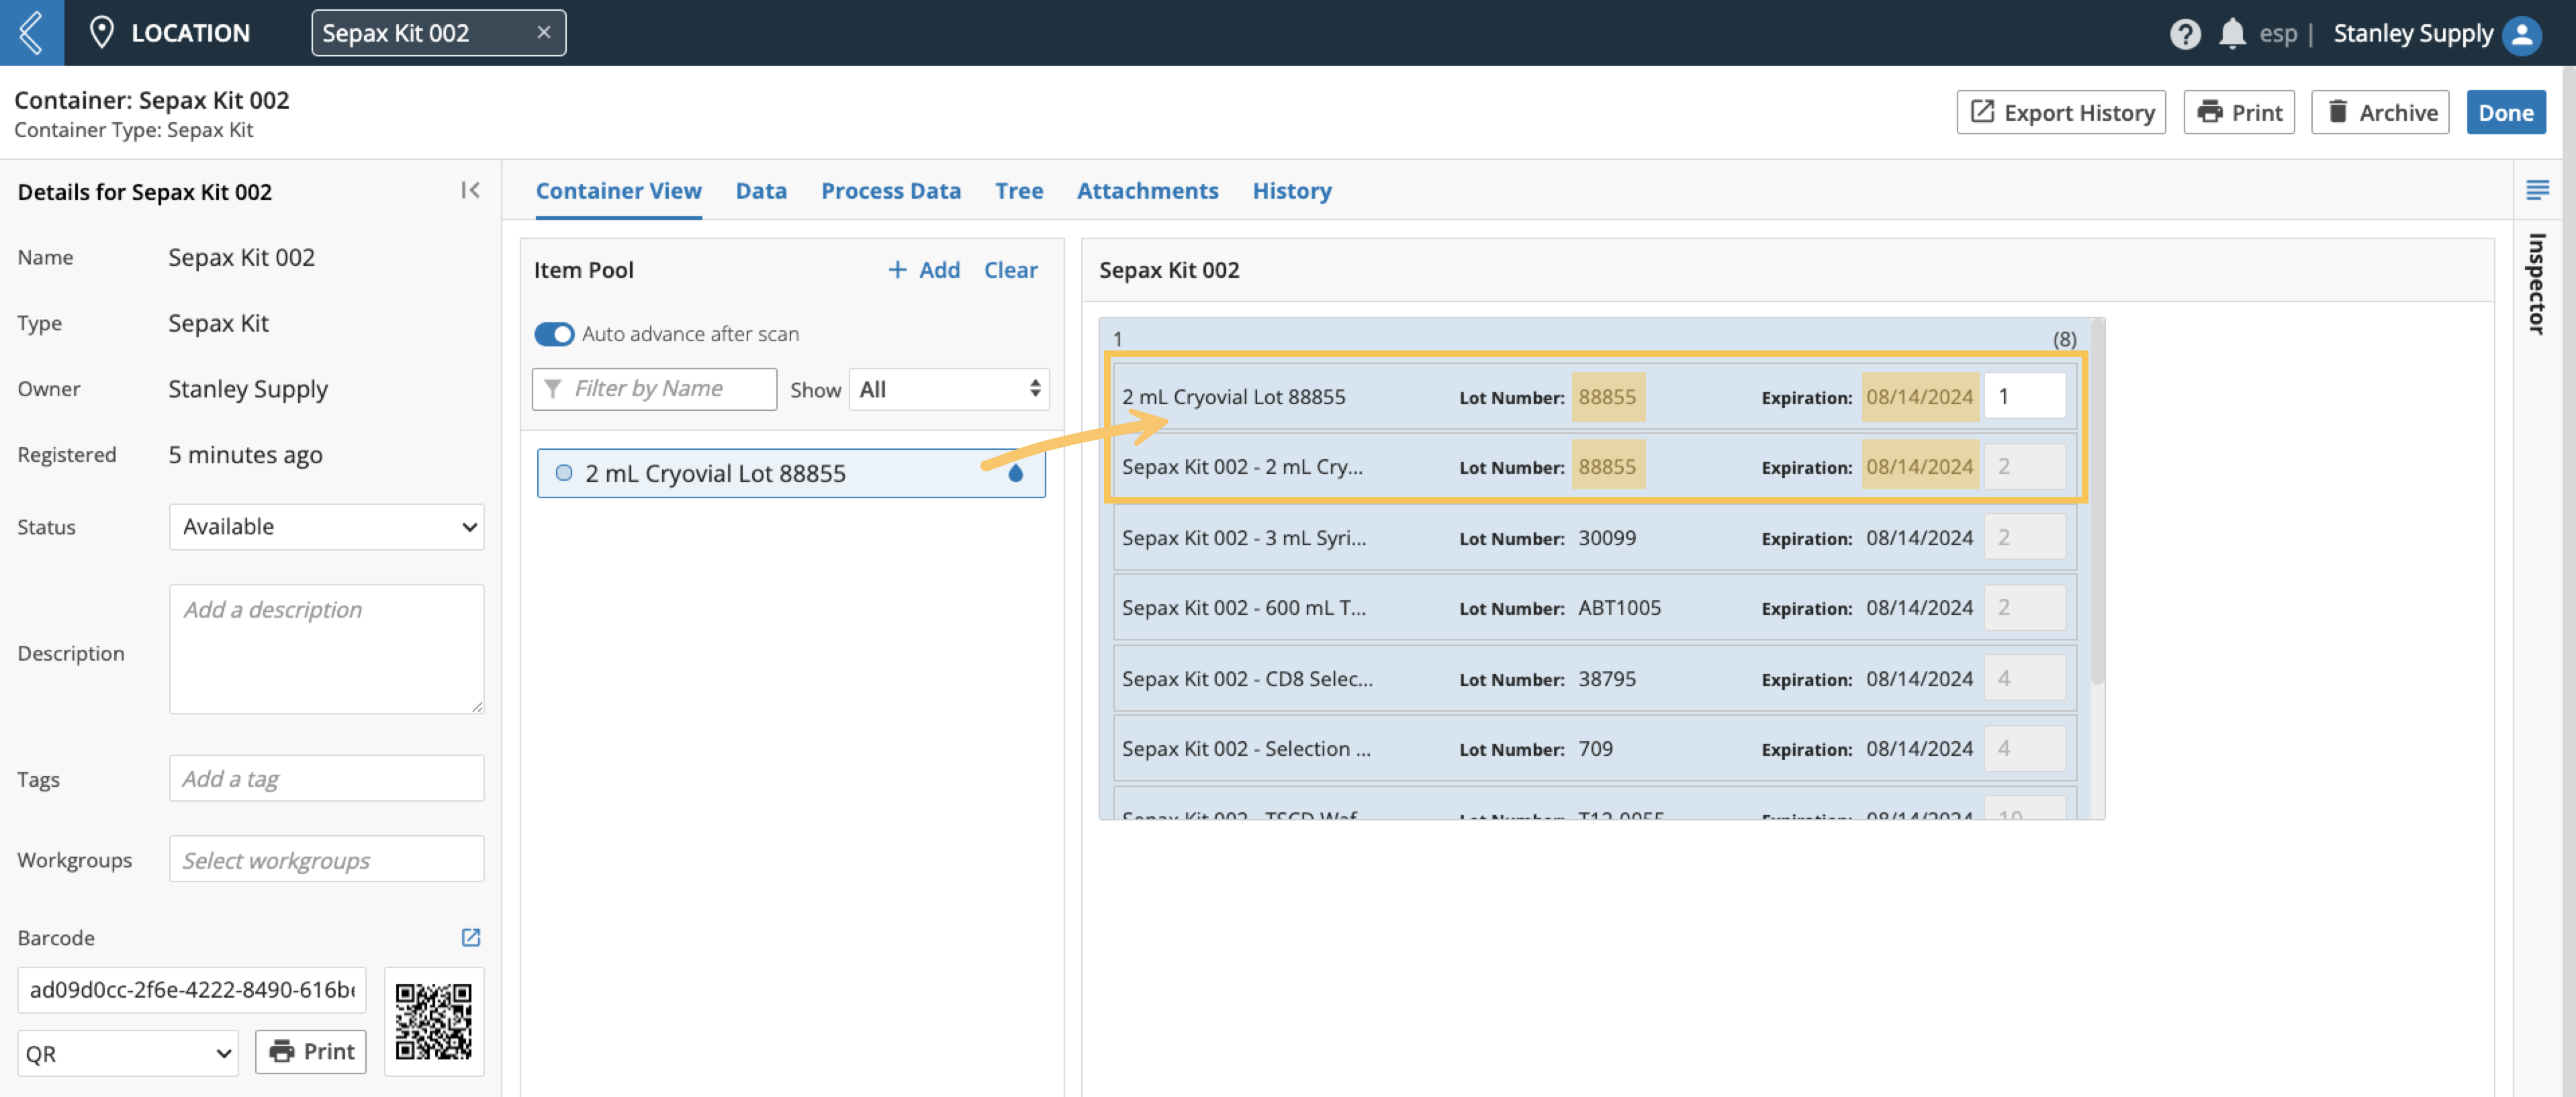Click the barcode value field

(191, 990)
